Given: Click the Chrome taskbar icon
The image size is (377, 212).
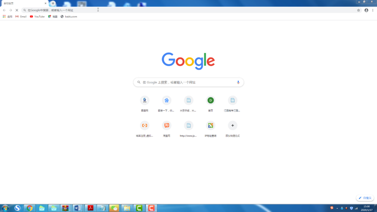Looking at the screenshot, I should (x=29, y=208).
